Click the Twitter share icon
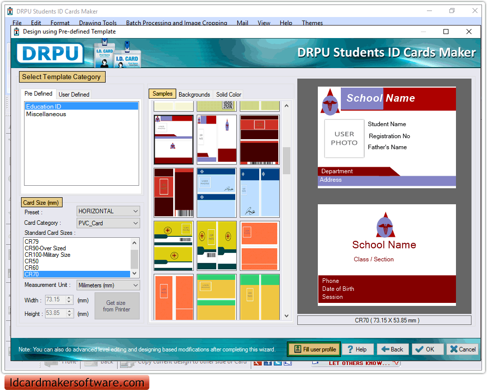The height and width of the screenshot is (390, 487). (x=277, y=362)
